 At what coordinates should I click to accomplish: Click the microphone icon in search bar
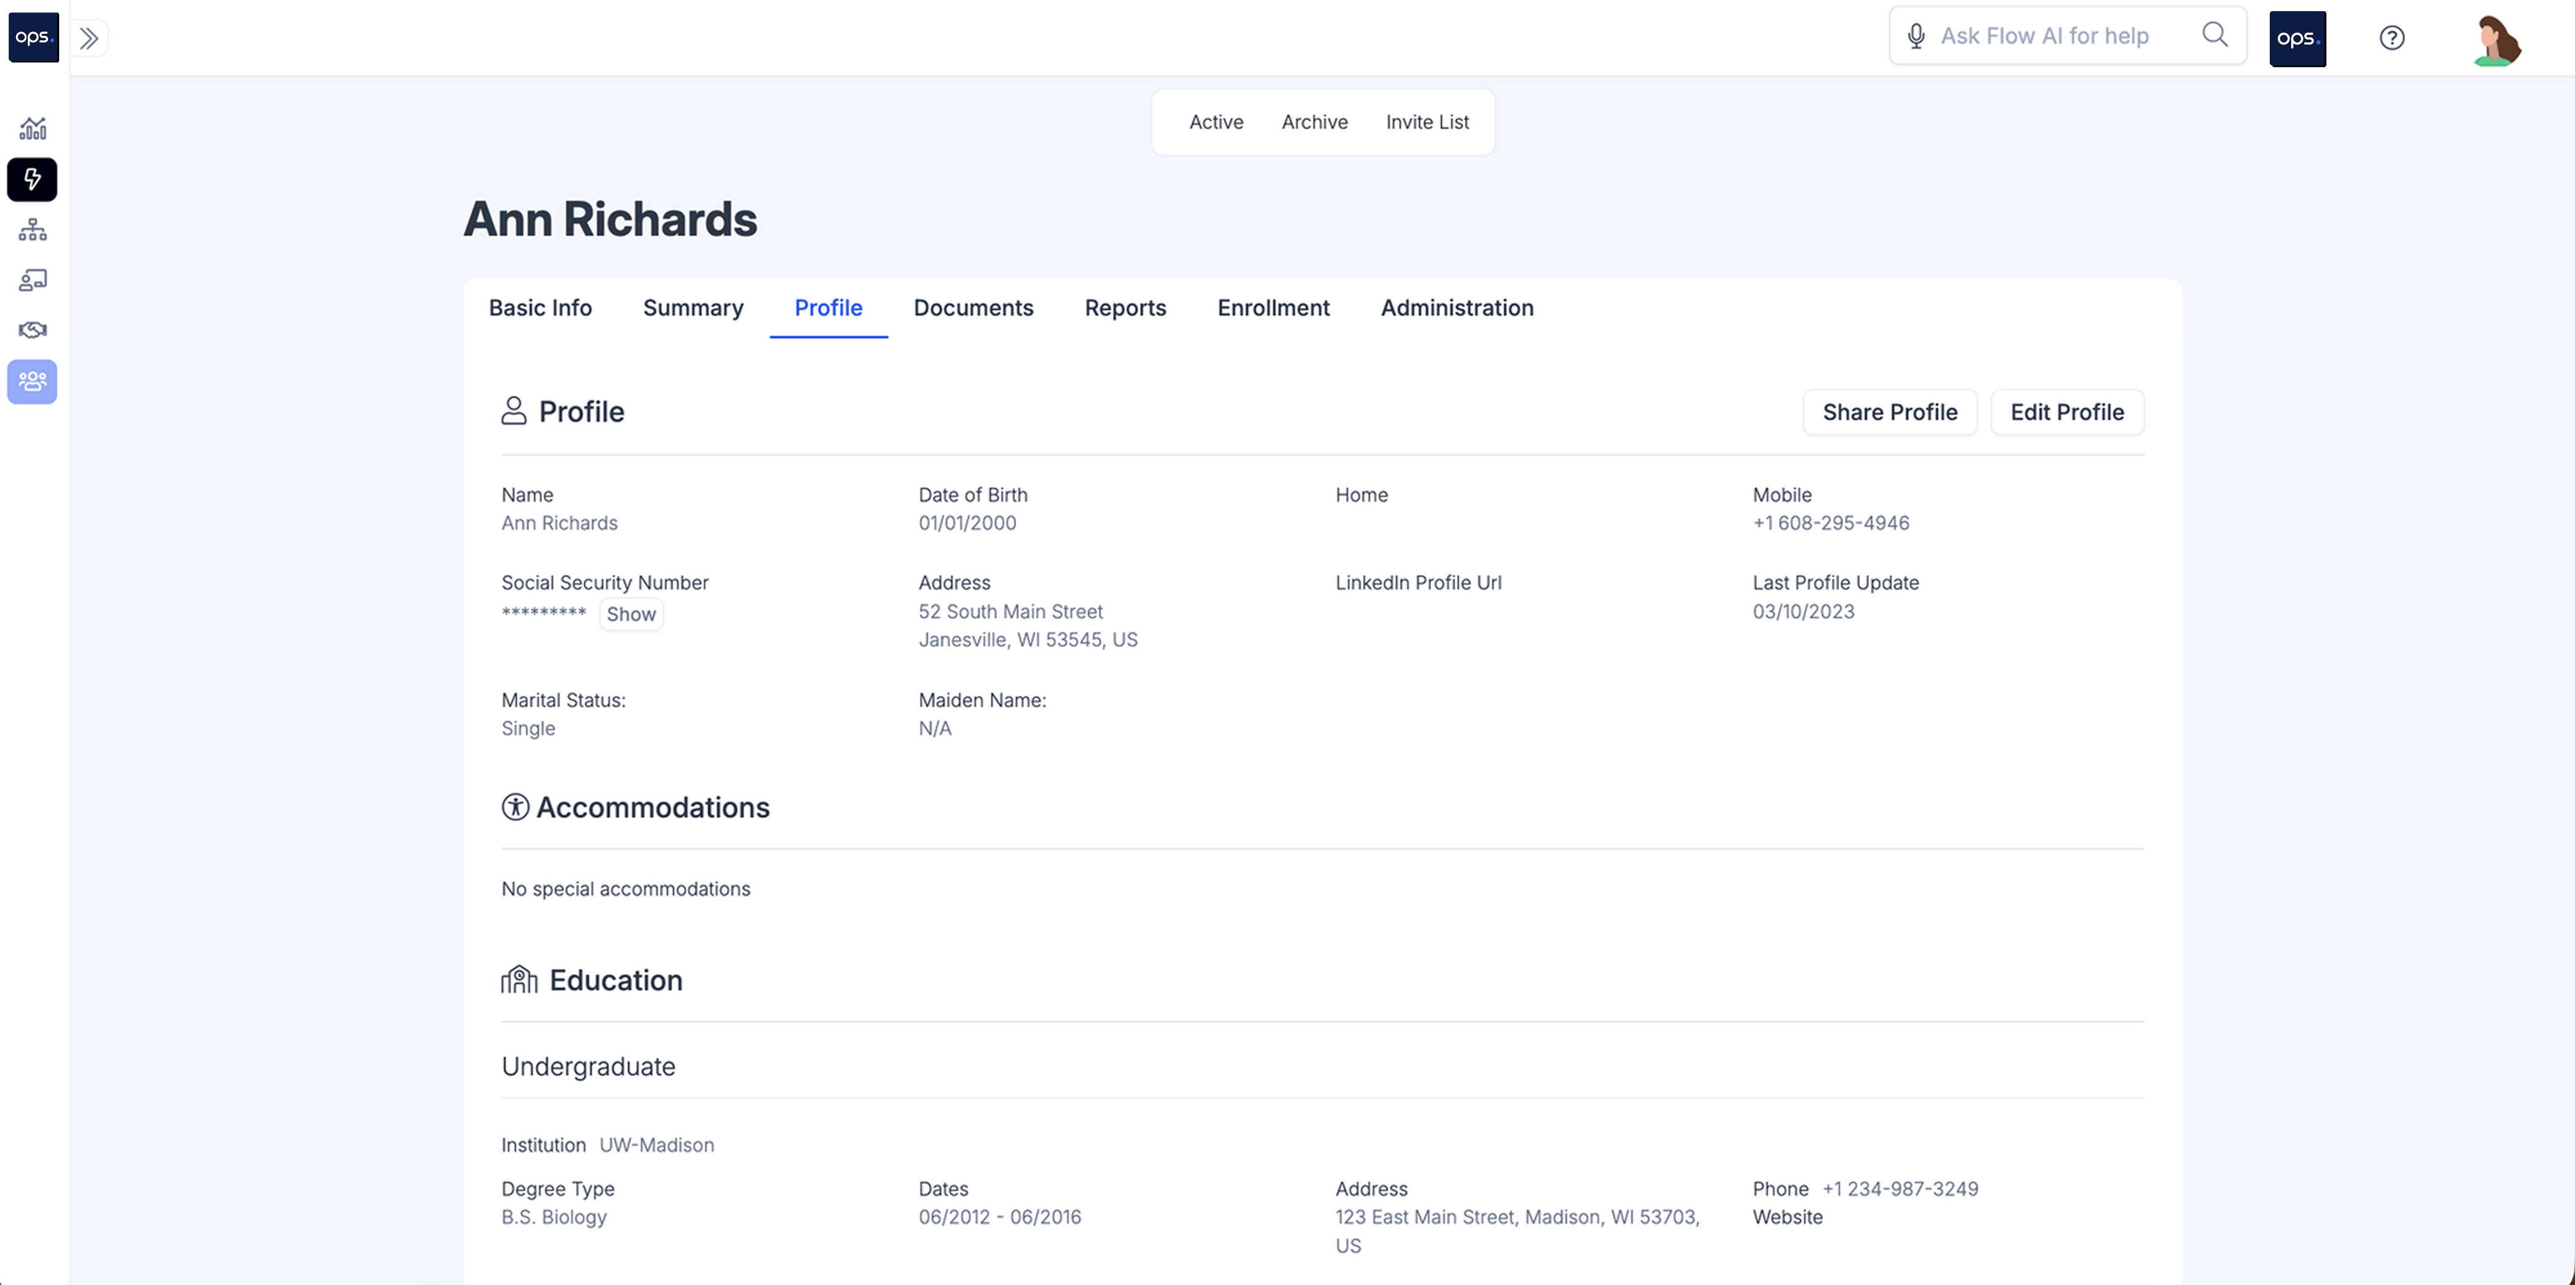click(1915, 36)
